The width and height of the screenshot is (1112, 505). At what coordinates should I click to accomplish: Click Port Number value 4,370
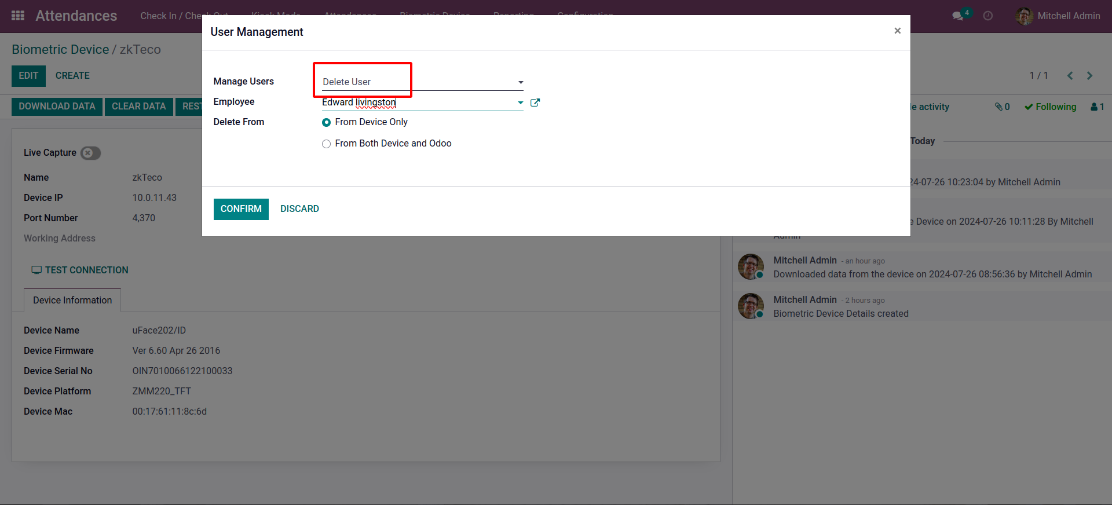[x=144, y=218]
